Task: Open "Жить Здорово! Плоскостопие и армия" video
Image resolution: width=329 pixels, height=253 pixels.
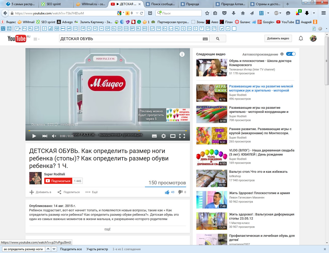Action: 259,193
